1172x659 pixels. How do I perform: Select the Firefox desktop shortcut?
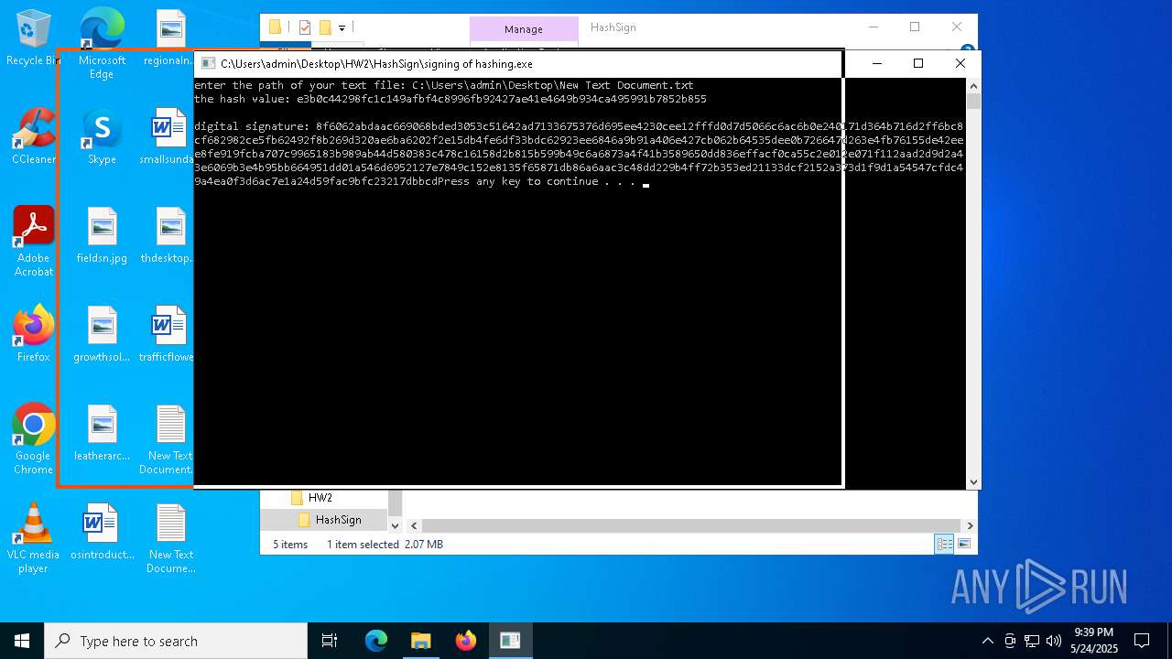33,334
